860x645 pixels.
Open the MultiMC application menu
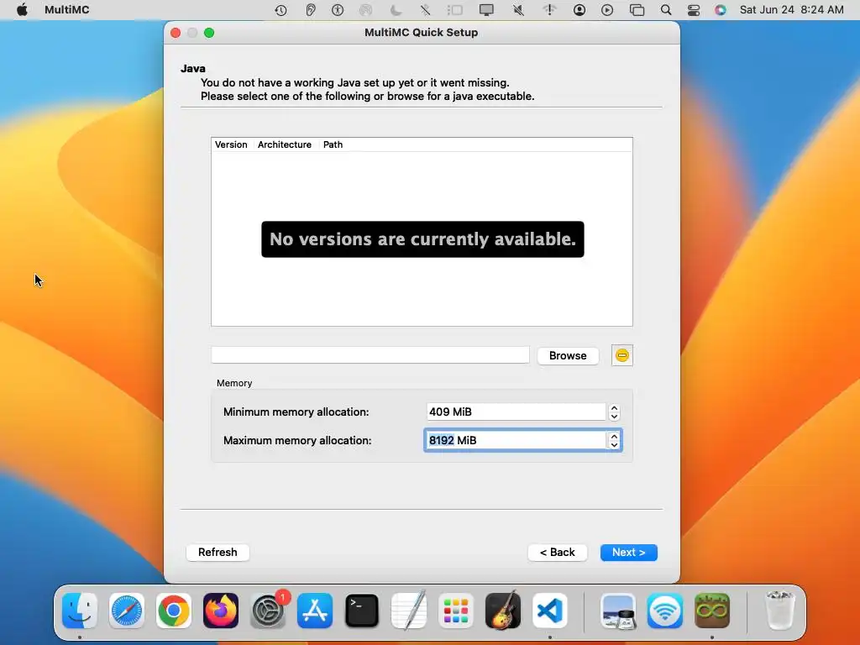coord(67,10)
